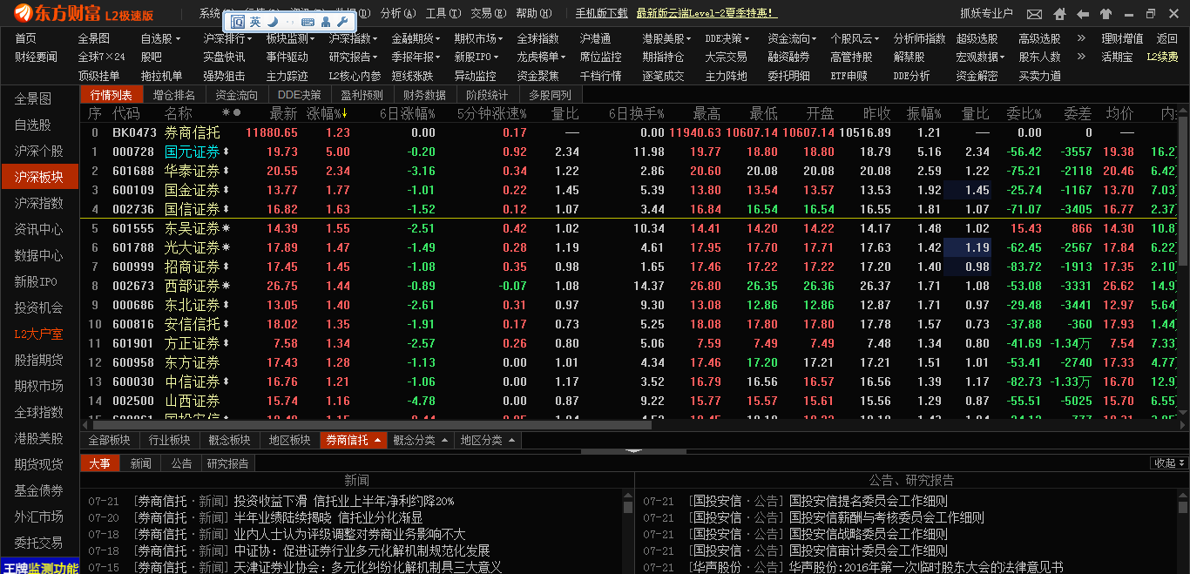
Task: Expand the 地区分类 tab arrow
Action: pos(510,441)
